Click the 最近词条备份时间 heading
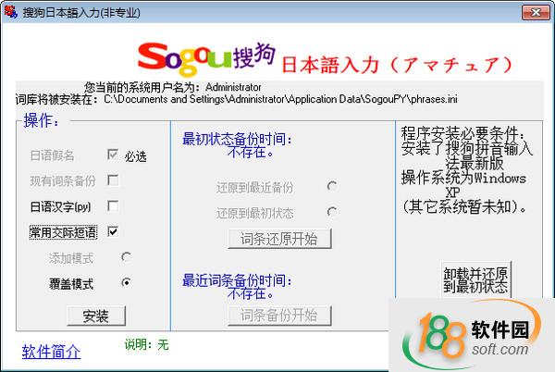Image resolution: width=555 pixels, height=372 pixels. [x=237, y=280]
